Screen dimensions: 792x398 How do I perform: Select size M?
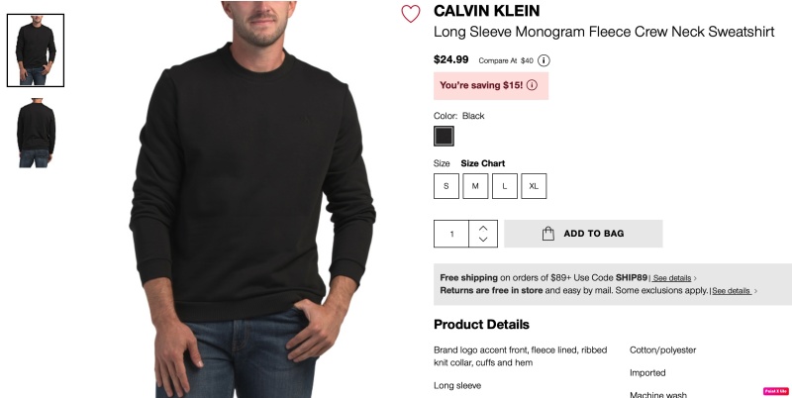tap(475, 186)
